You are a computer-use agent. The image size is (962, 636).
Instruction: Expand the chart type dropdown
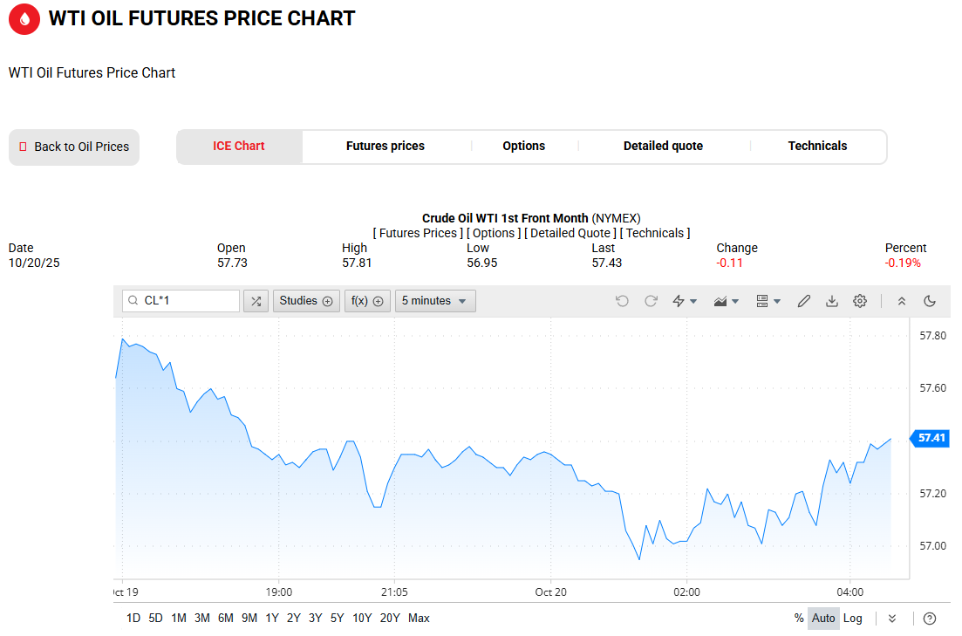pyautogui.click(x=727, y=301)
